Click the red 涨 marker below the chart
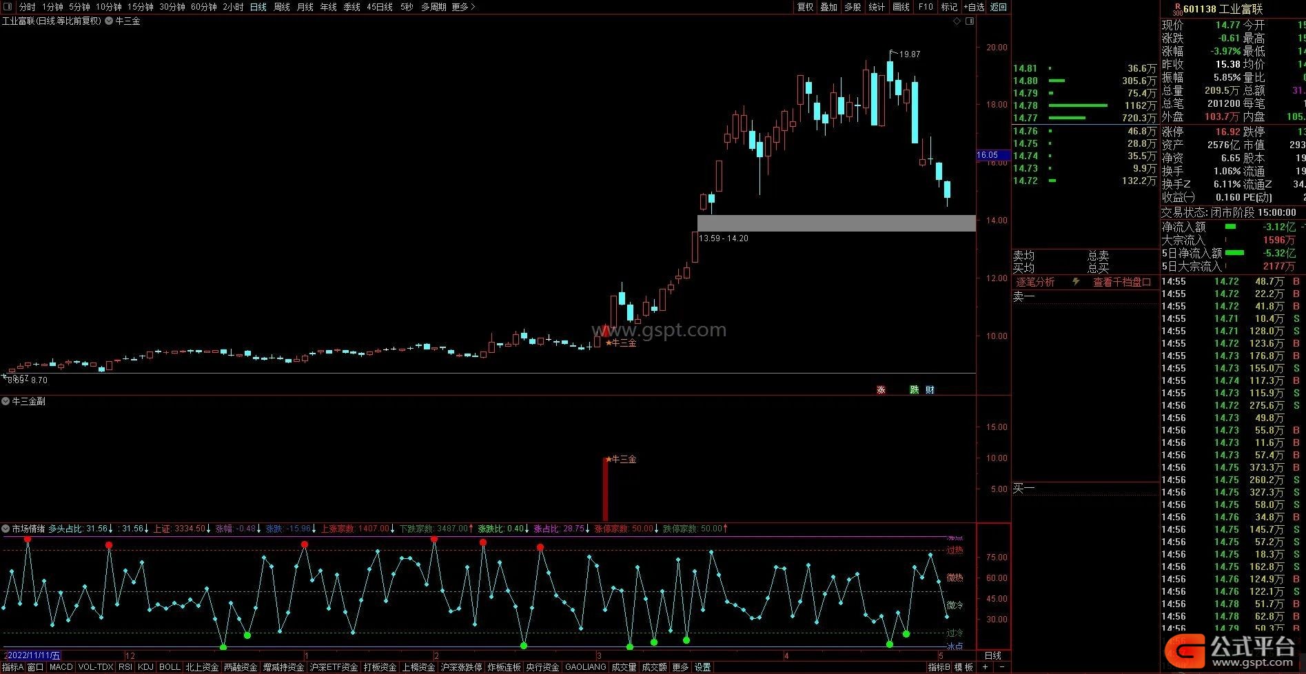This screenshot has height=674, width=1306. [x=881, y=390]
